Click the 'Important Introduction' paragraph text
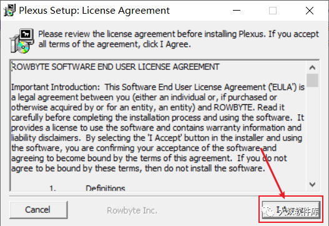Viewport: 329px width, 226px height. tap(158, 127)
